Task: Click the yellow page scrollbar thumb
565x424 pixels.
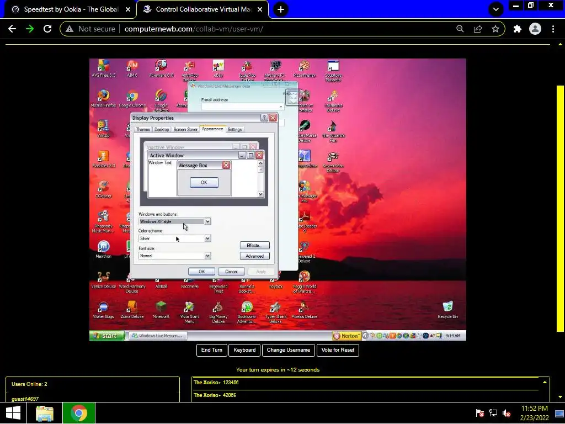Action: (560, 208)
